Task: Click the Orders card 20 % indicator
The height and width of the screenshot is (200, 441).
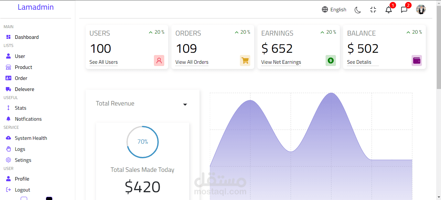Action: pos(242,32)
